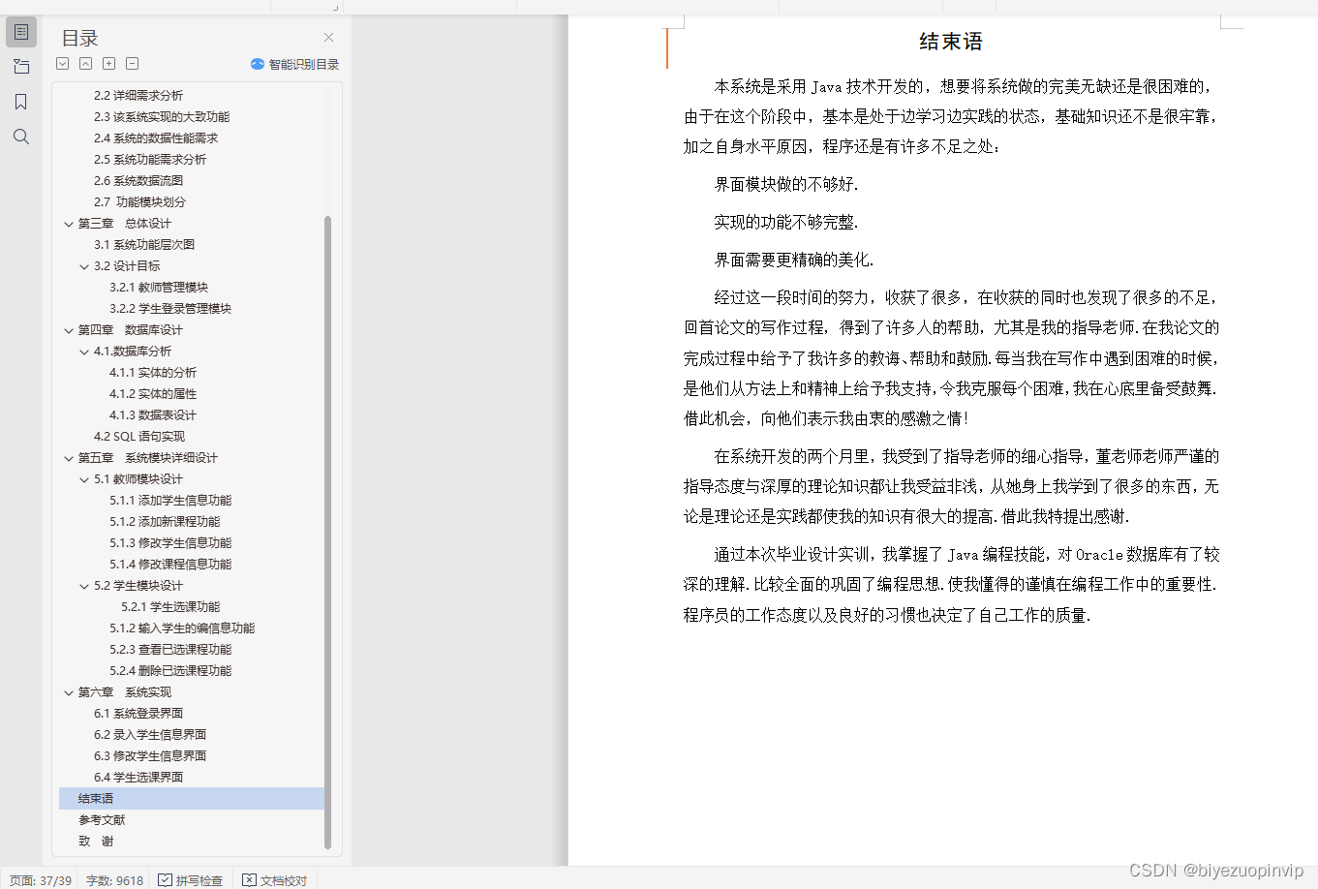
Task: Enable 智能识别目录 smart recognition
Action: coord(296,64)
